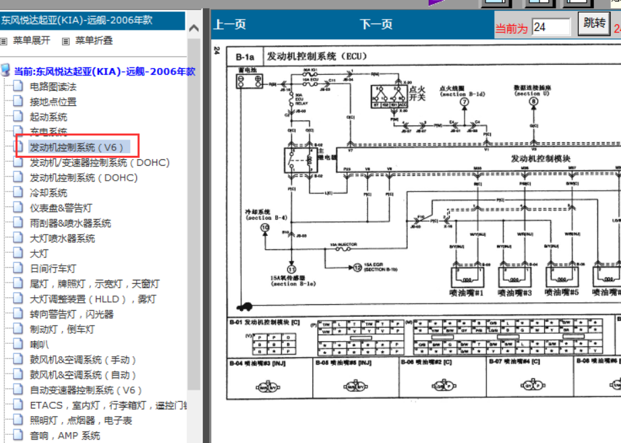This screenshot has width=621, height=443.
Task: Click the page icon beside 鼓风机&空调系统（手动）
Action: point(18,358)
